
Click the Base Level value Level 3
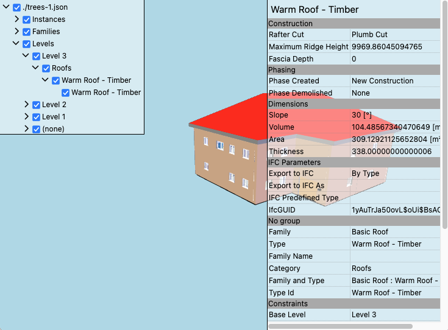coord(364,315)
